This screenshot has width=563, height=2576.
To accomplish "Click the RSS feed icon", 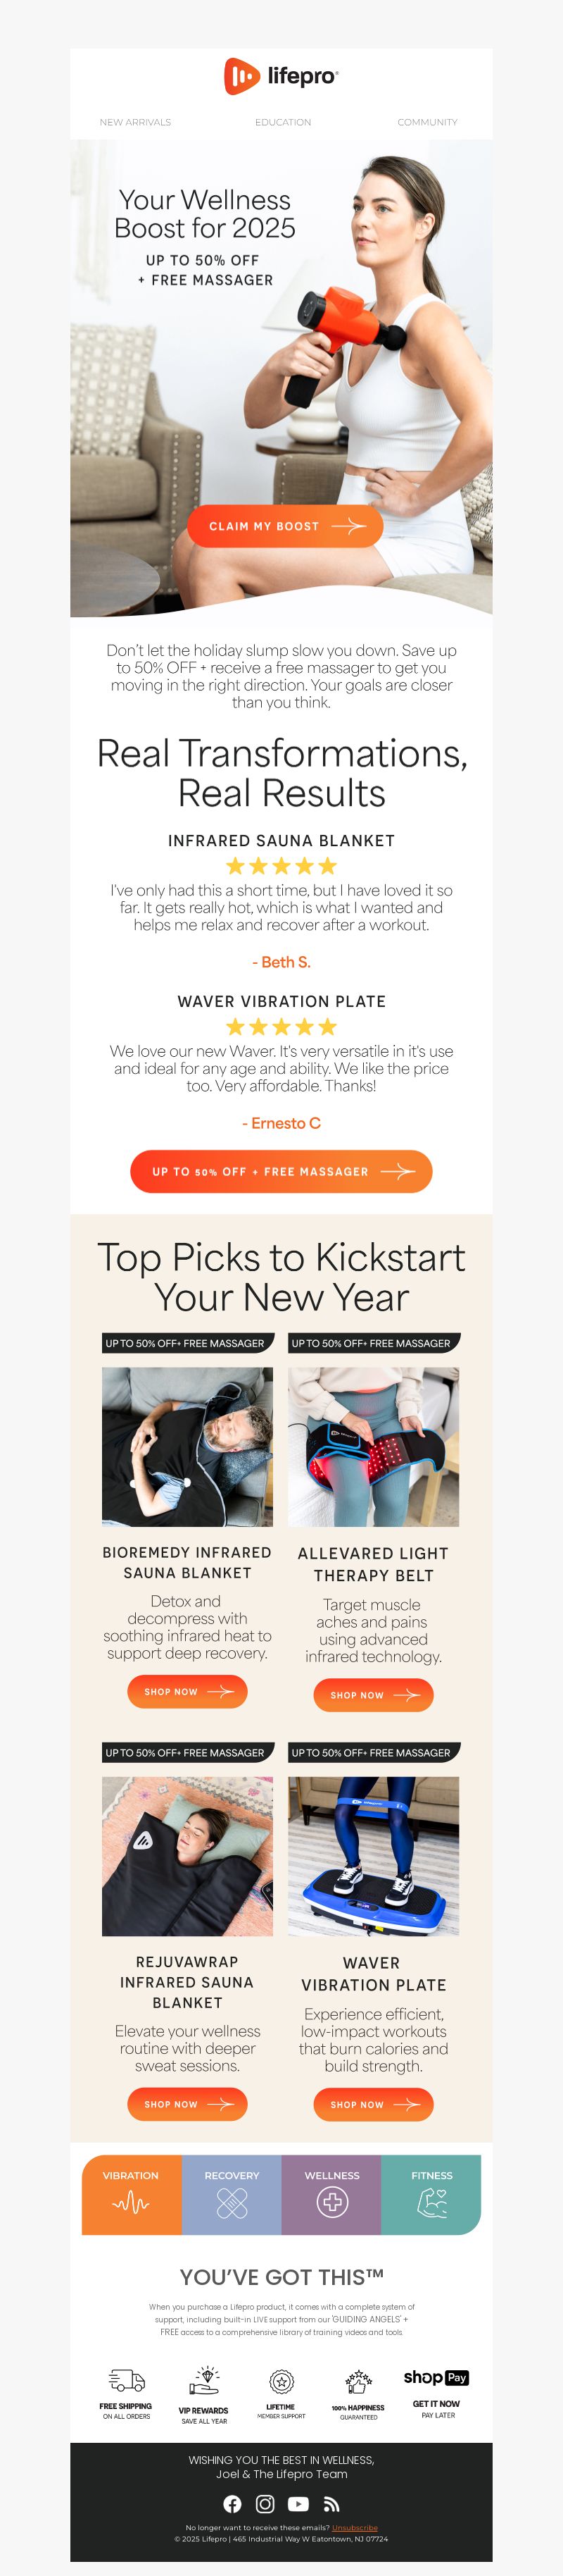I will point(331,2503).
